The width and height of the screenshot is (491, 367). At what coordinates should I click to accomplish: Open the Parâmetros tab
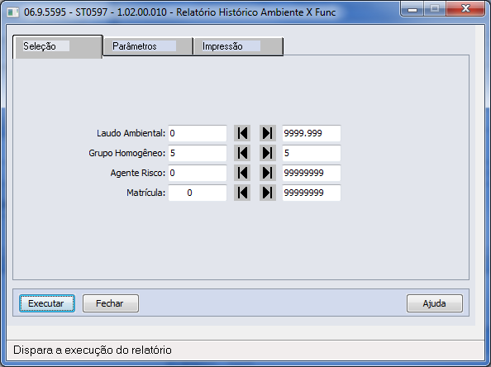pos(148,46)
